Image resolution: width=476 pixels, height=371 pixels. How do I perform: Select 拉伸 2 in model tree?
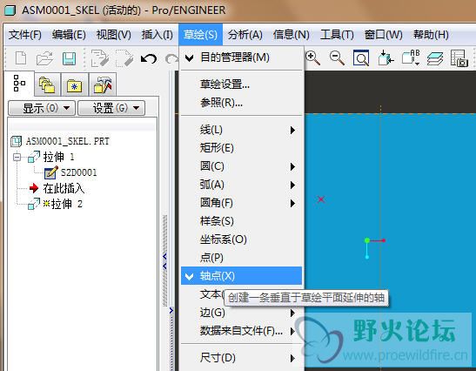67,204
